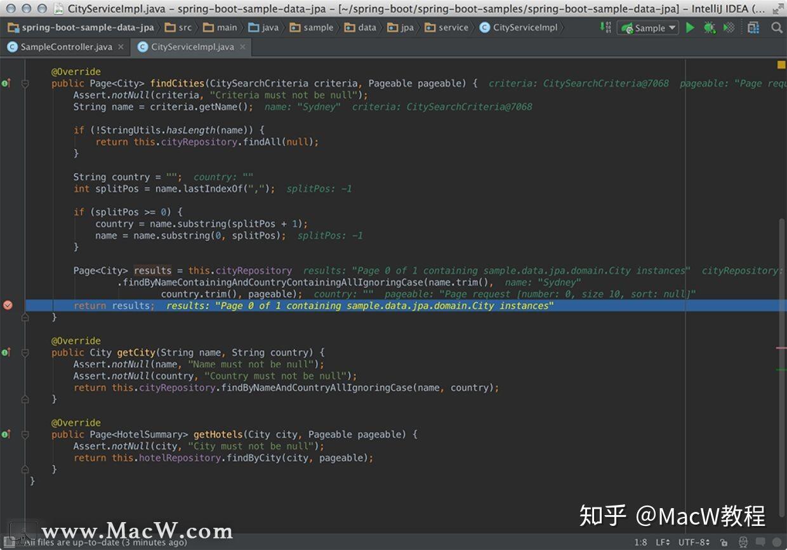
Task: Click the getCity method name
Action: [x=136, y=352]
